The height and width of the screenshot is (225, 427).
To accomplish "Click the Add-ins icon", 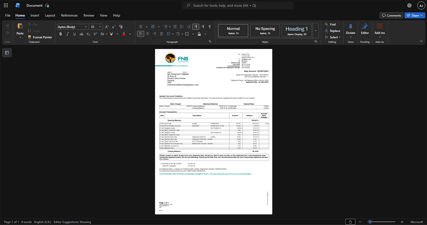I will [x=379, y=27].
